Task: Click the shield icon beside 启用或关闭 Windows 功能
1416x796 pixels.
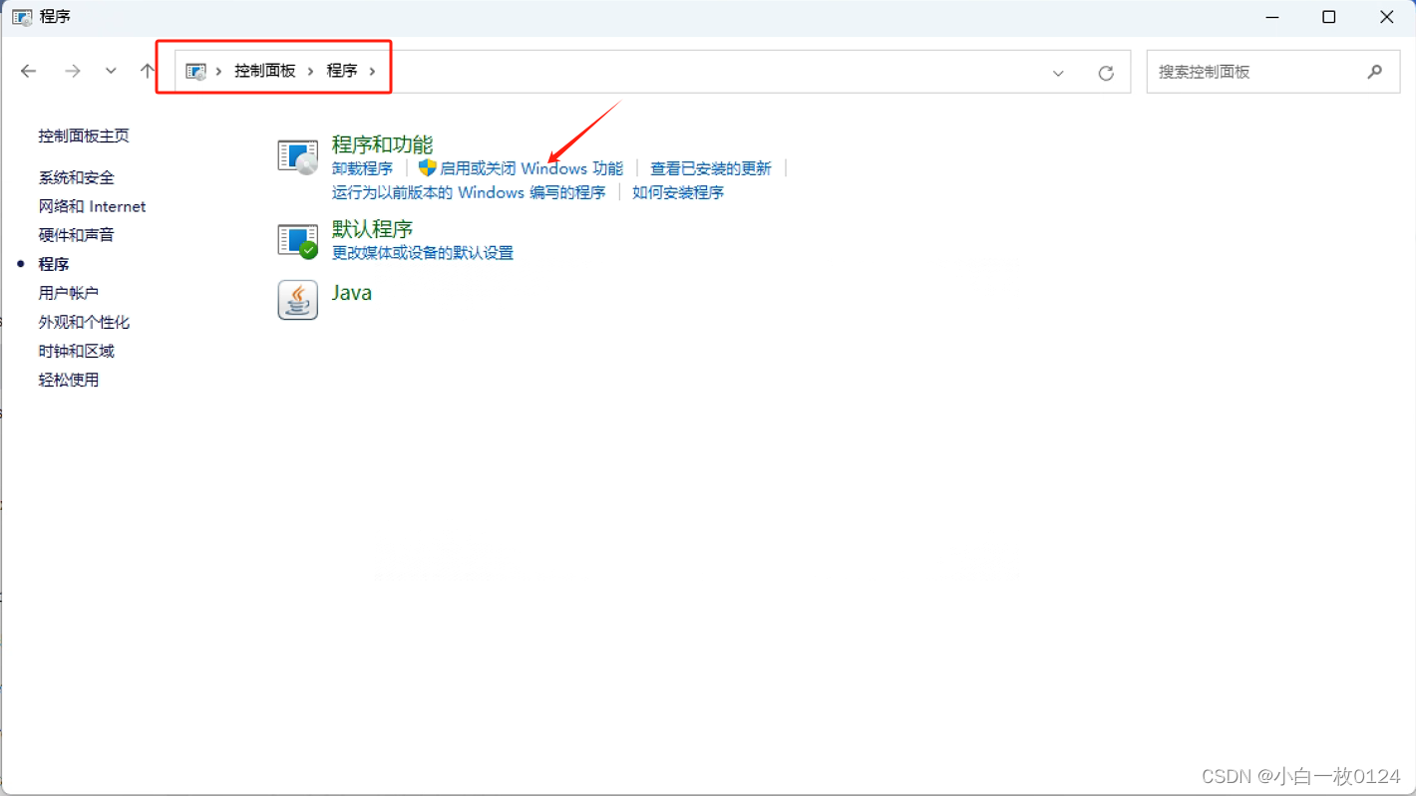Action: pyautogui.click(x=428, y=168)
